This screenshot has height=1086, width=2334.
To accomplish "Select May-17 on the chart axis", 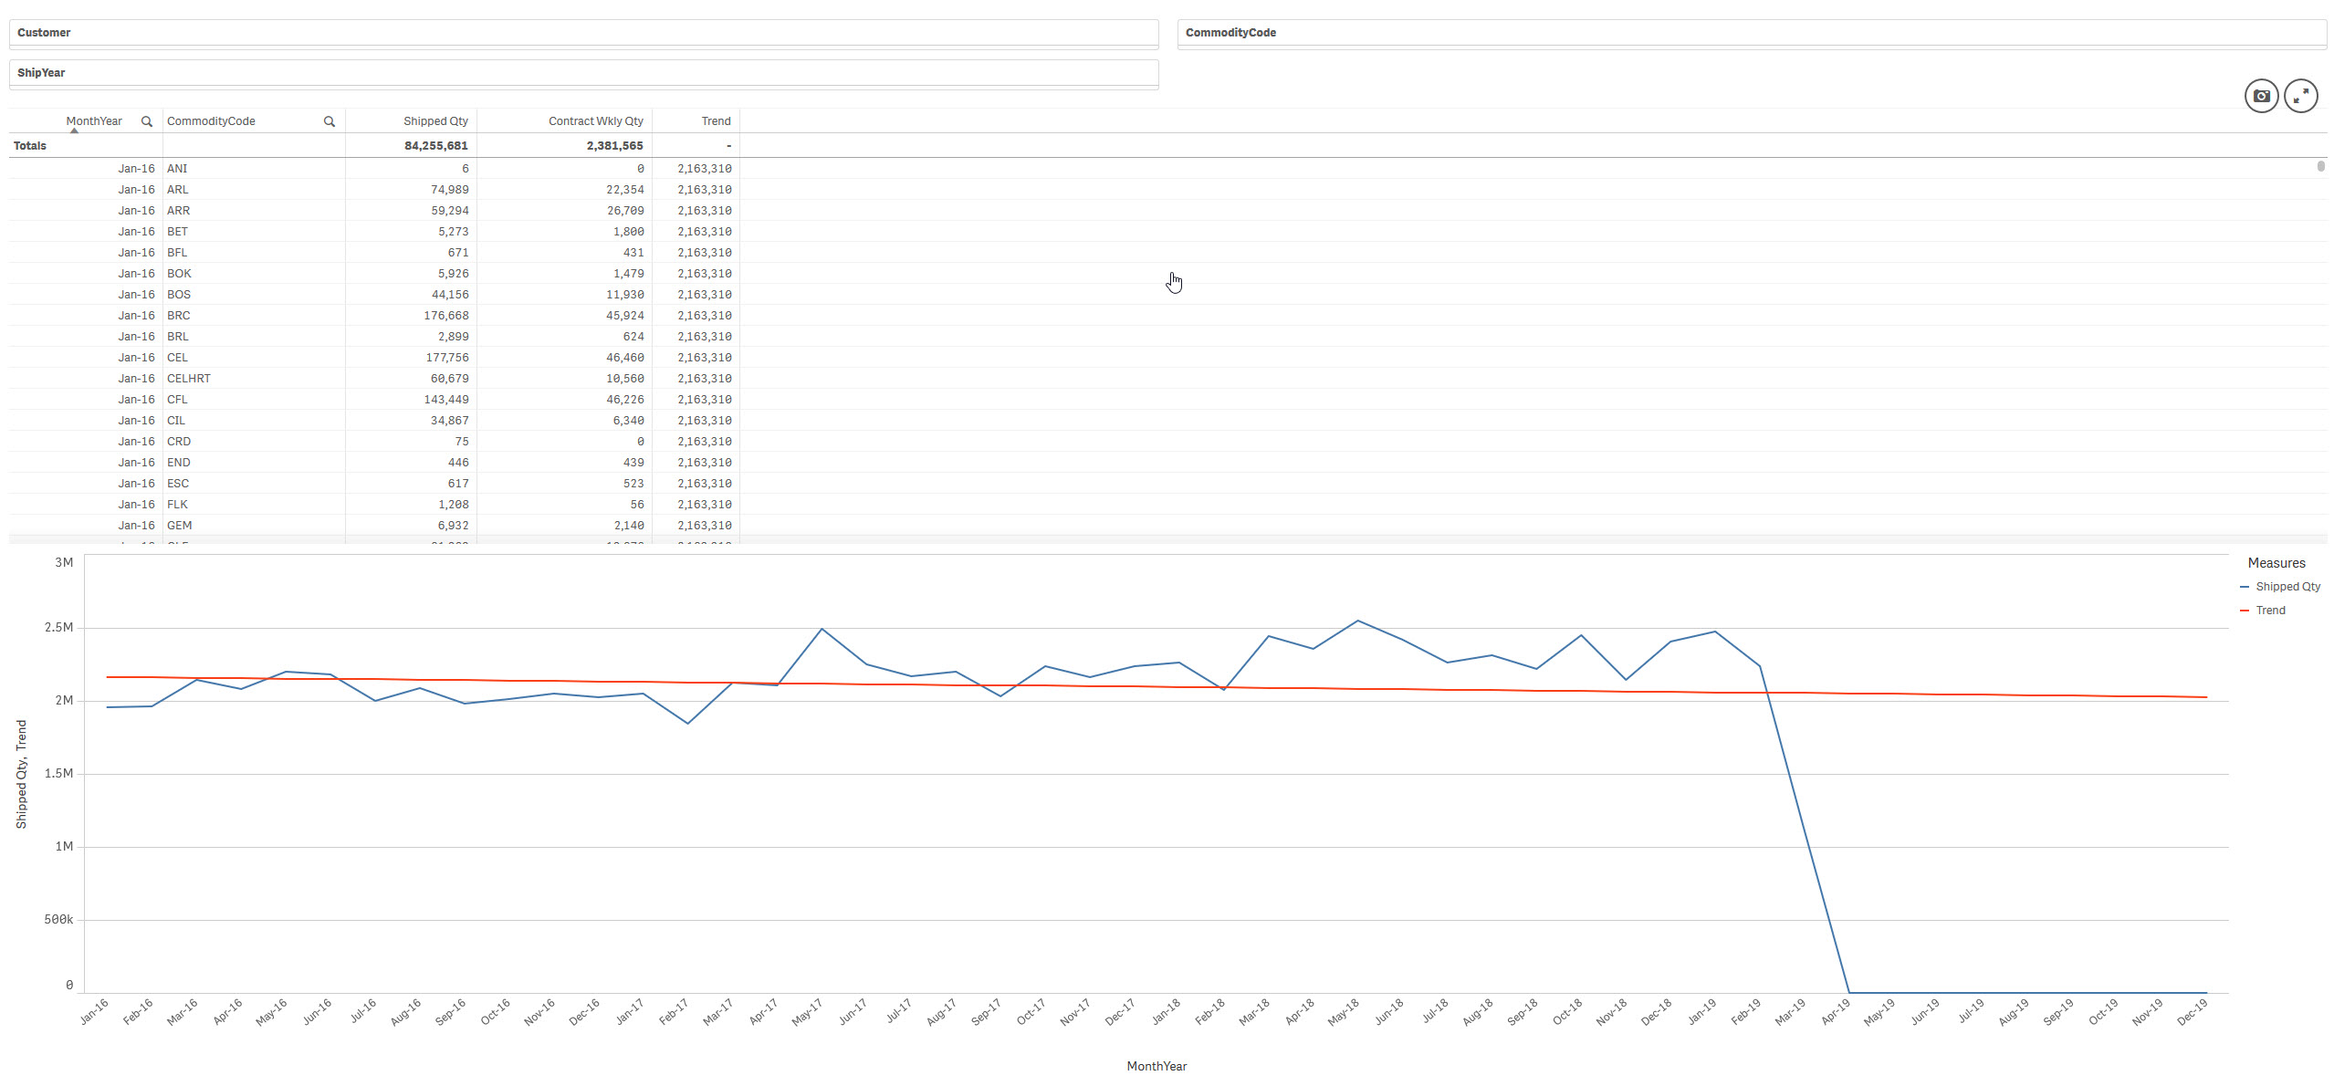I will [x=807, y=1013].
